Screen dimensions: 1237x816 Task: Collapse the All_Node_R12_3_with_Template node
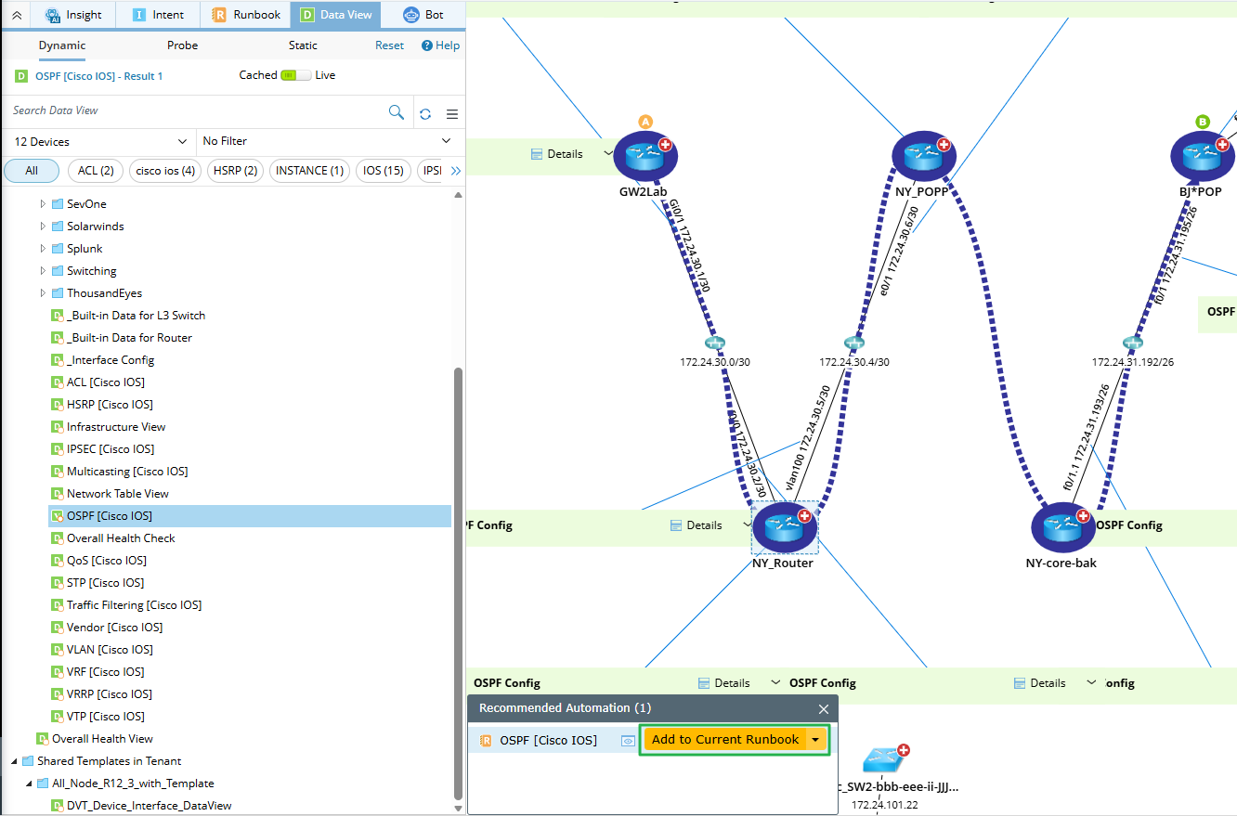click(29, 784)
